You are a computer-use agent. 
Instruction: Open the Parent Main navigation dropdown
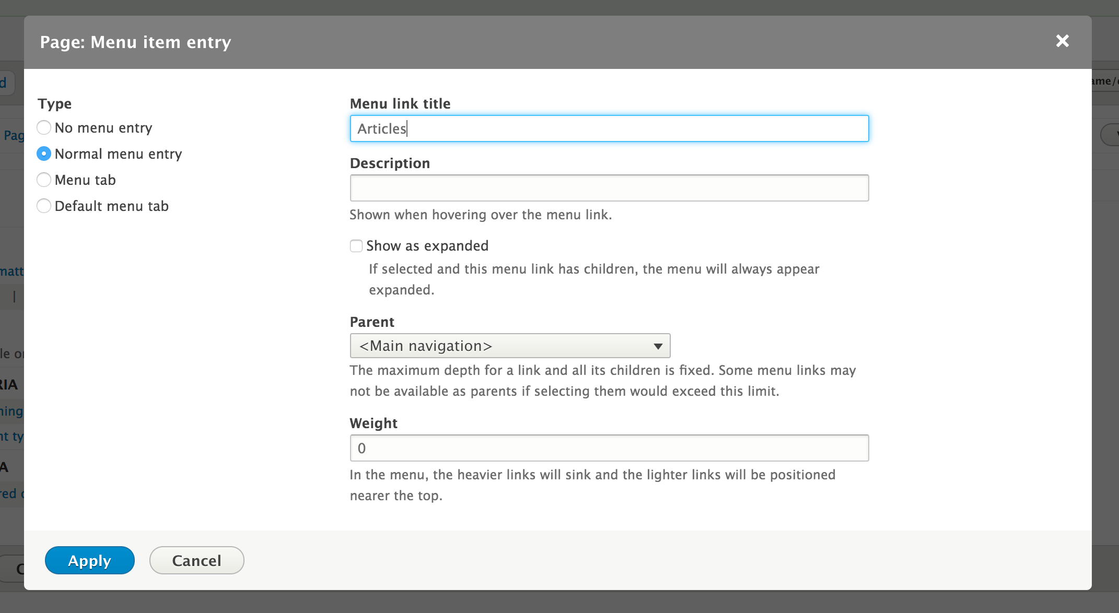click(x=510, y=346)
